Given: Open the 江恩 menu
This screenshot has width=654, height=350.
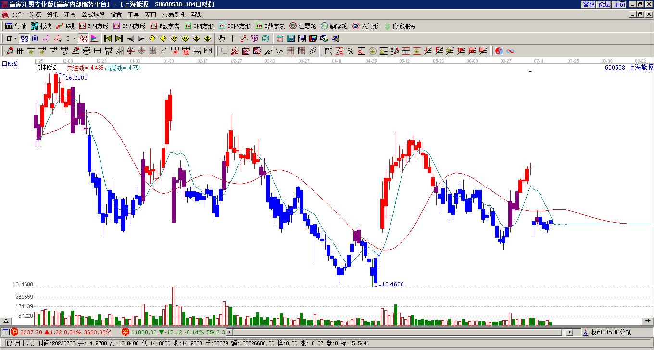Looking at the screenshot, I should (70, 15).
